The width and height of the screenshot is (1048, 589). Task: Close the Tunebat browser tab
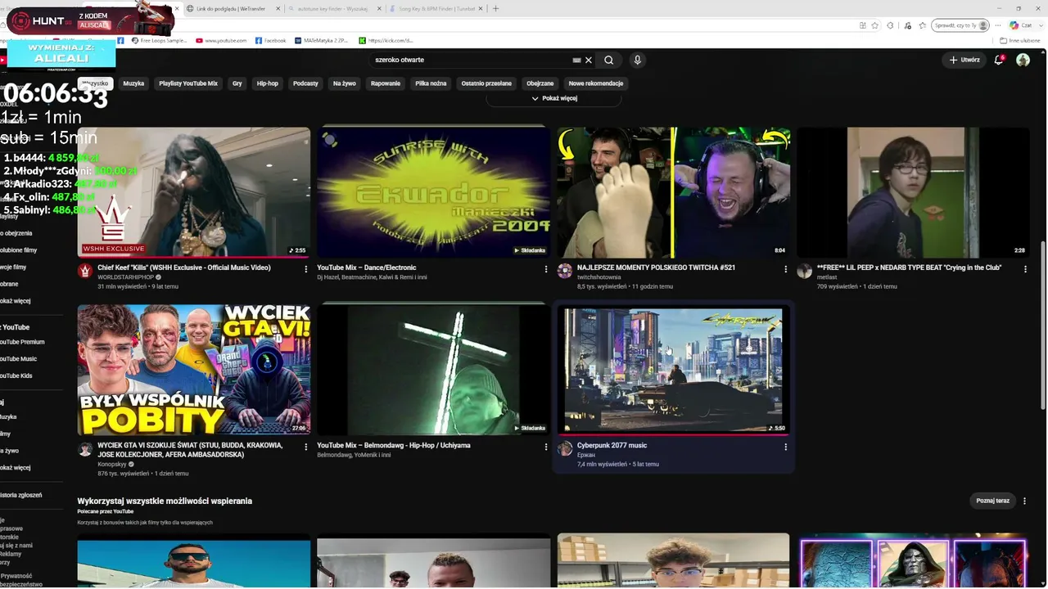click(481, 8)
